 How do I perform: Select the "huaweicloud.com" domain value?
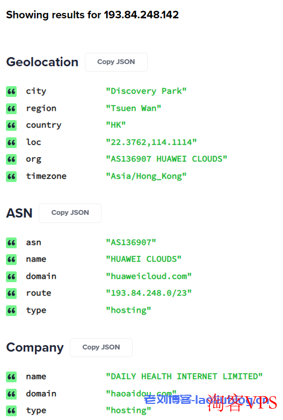click(149, 276)
